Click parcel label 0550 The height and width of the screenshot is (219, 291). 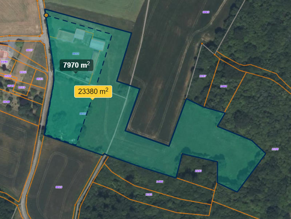(8, 76)
